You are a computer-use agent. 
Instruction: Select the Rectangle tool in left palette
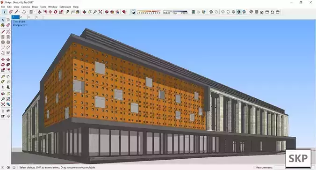[3, 37]
